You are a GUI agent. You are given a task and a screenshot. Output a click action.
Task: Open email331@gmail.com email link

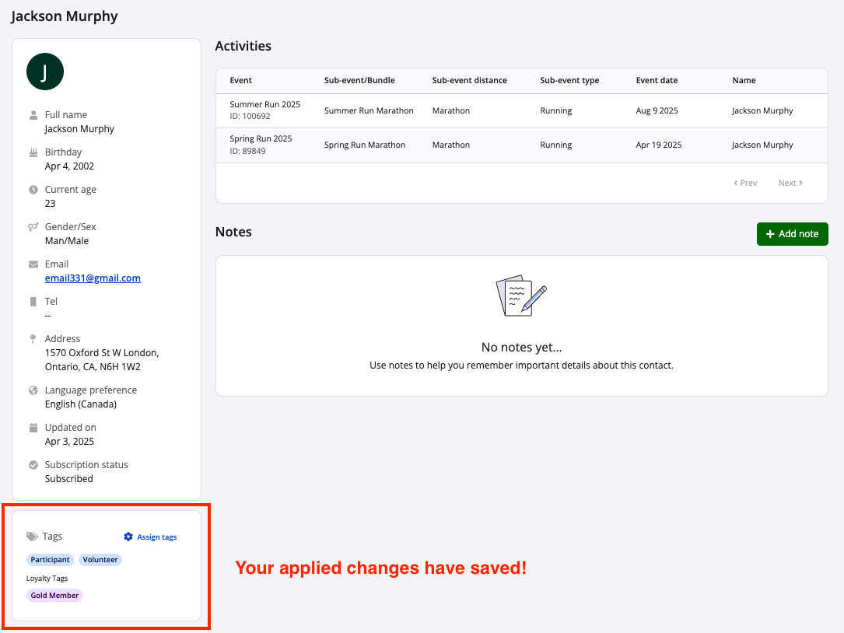93,278
